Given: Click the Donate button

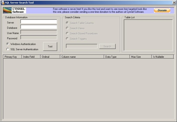Looking at the screenshot, I should (162, 10).
